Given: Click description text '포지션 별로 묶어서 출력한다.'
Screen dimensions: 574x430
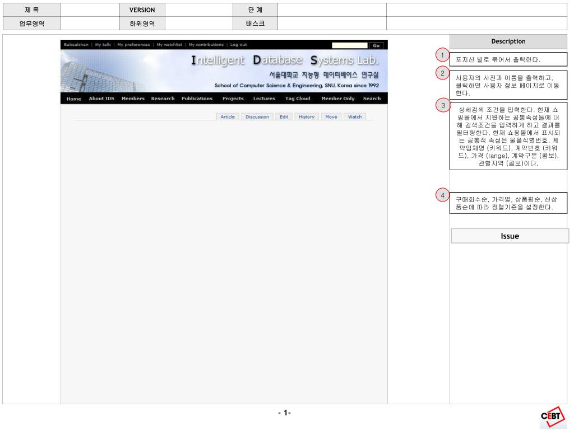Looking at the screenshot, I should click(498, 59).
